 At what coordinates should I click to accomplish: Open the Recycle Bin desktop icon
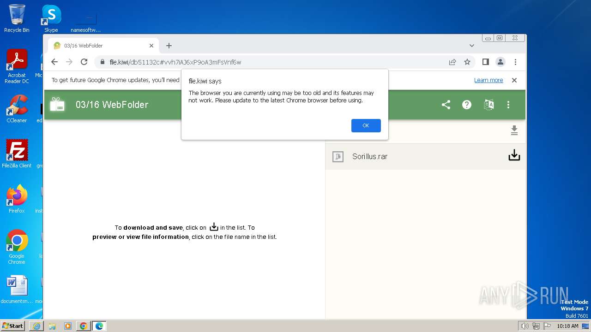(17, 18)
